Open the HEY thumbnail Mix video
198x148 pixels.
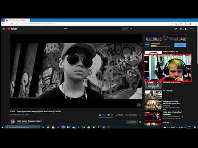(153, 95)
